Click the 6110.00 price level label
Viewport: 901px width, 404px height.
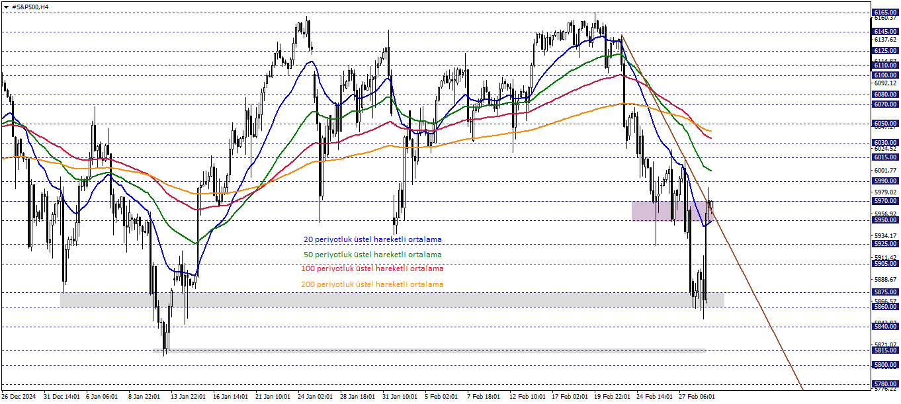(x=885, y=65)
